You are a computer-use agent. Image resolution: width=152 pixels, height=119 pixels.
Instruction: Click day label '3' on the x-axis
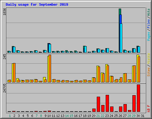tap(19, 116)
